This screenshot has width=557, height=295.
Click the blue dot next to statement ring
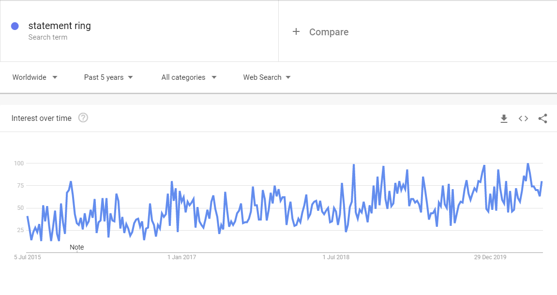point(15,26)
